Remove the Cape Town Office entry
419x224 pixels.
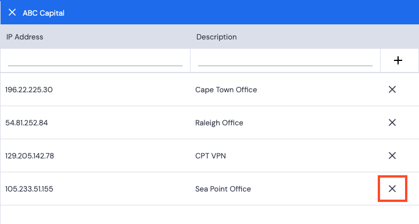point(392,89)
